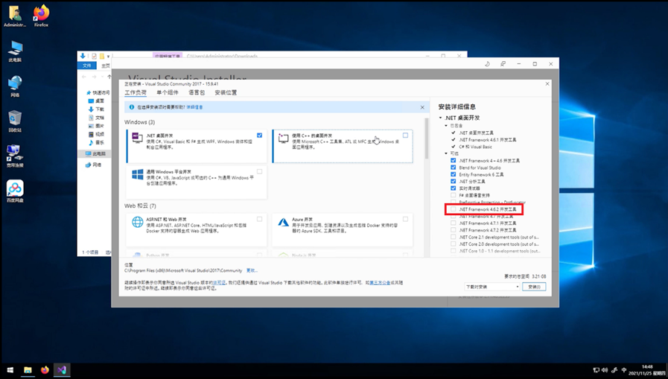Click the 更改 change location link

click(252, 270)
